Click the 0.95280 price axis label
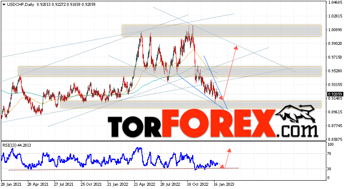Viewport: 345px width, 189px height. 335,71
